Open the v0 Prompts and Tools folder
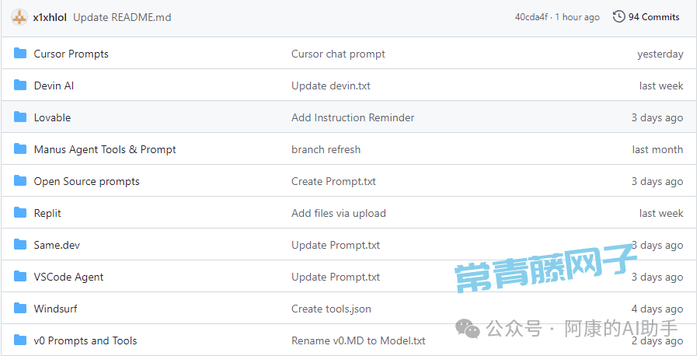 85,340
